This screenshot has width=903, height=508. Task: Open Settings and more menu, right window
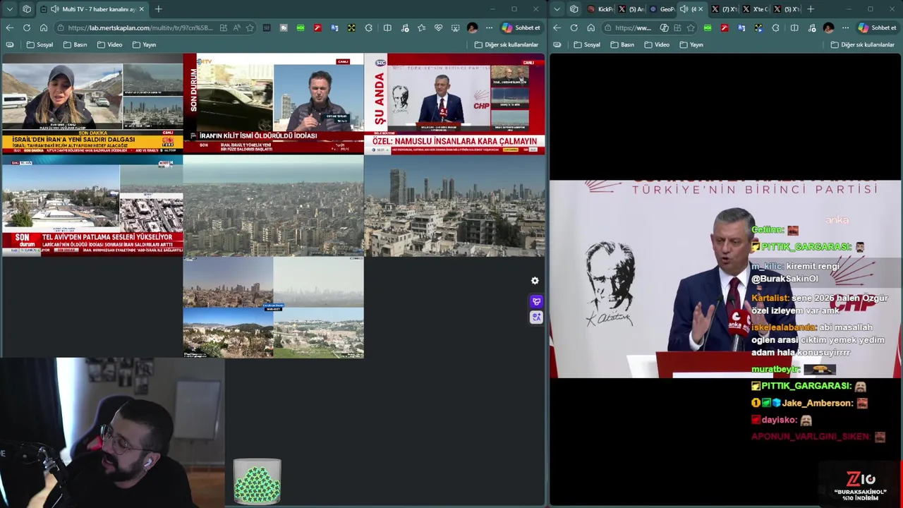(845, 28)
